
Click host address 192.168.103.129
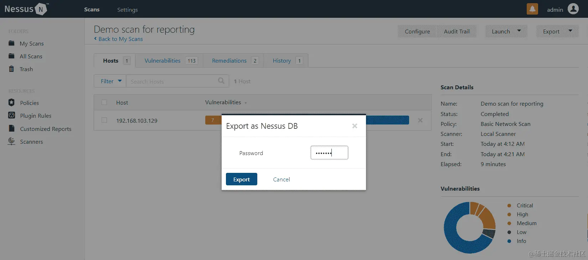pyautogui.click(x=137, y=121)
